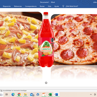The height and width of the screenshot is (97, 97).
Task: Open the Disposición ribbon tab
Action: tap(7, 6)
